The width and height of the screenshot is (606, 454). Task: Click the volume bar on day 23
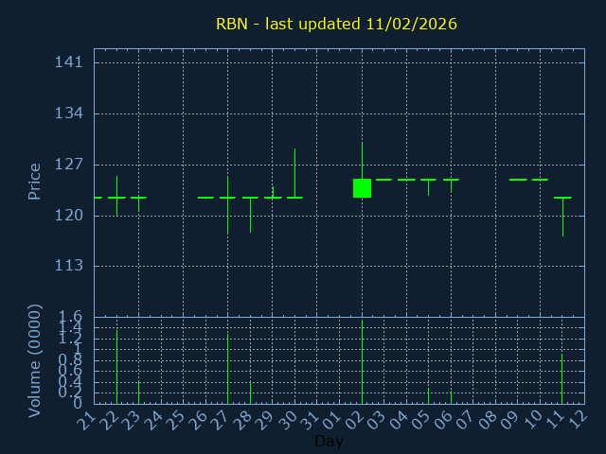click(139, 392)
